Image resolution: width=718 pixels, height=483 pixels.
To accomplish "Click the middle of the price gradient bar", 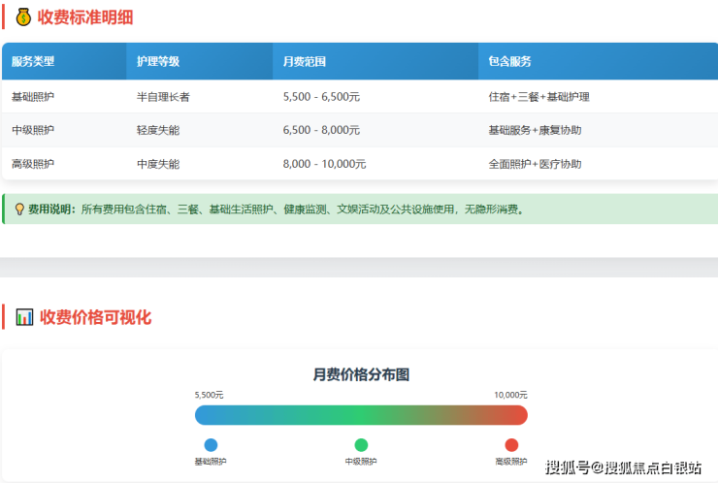I will click(361, 415).
